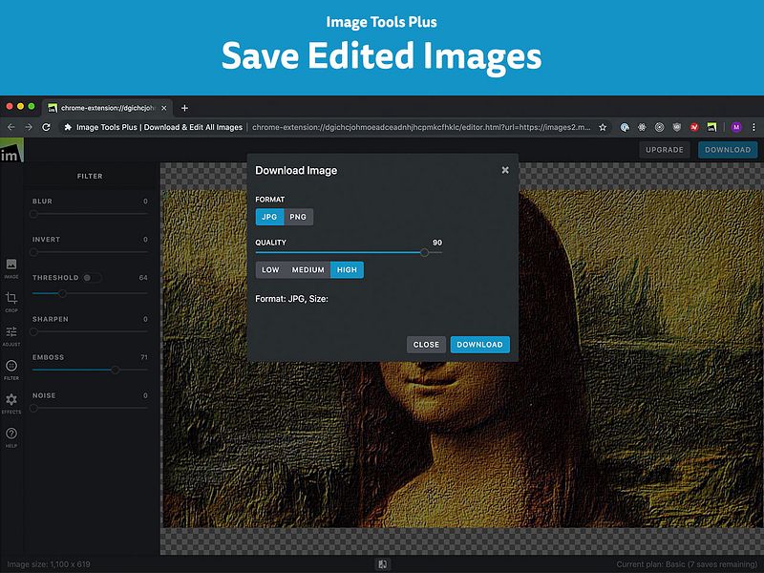The width and height of the screenshot is (764, 573).
Task: Reload the page in the browser
Action: [46, 127]
